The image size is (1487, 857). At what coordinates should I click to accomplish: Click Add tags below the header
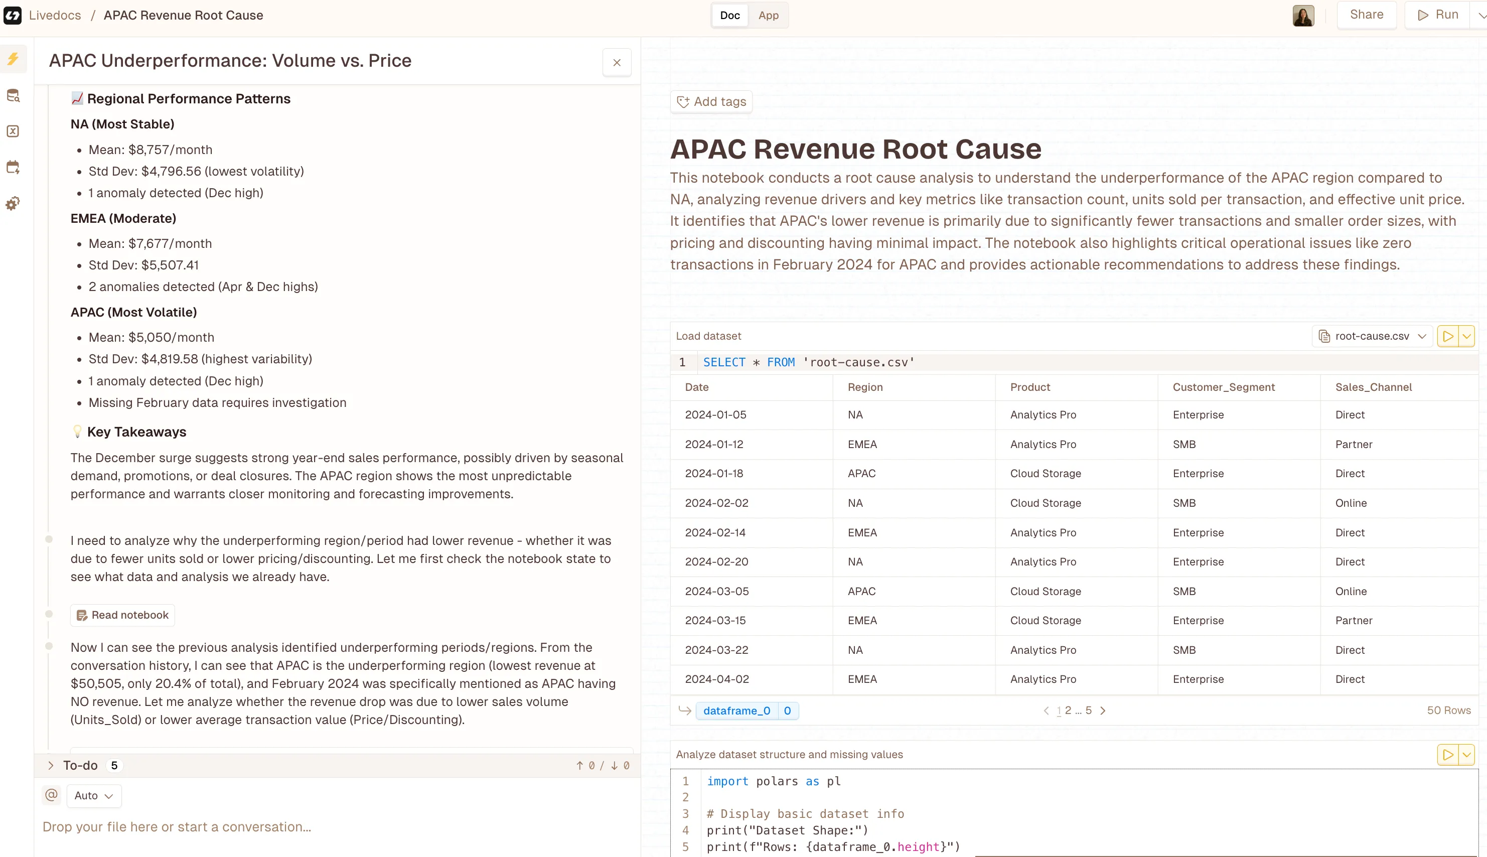point(711,101)
